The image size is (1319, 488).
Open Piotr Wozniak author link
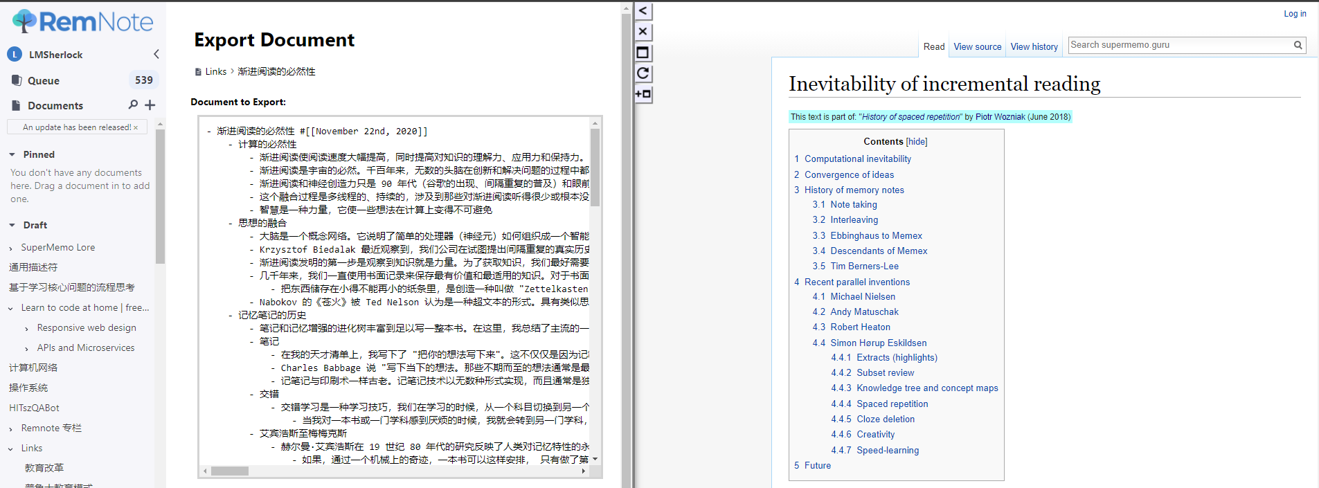(1000, 117)
